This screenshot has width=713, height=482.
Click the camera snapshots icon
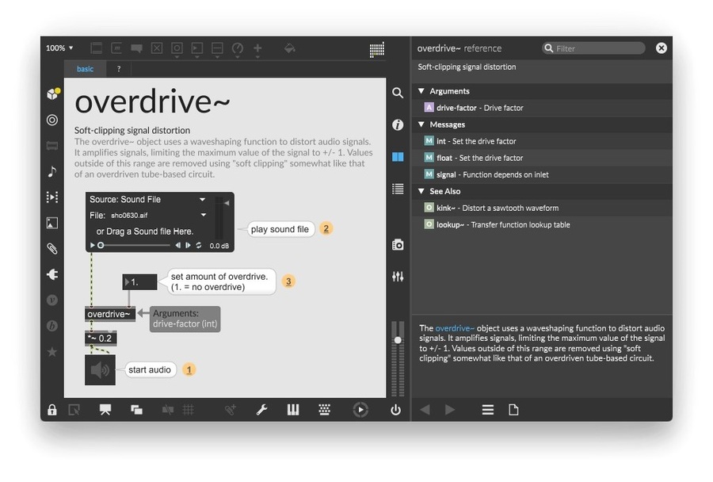pos(398,245)
